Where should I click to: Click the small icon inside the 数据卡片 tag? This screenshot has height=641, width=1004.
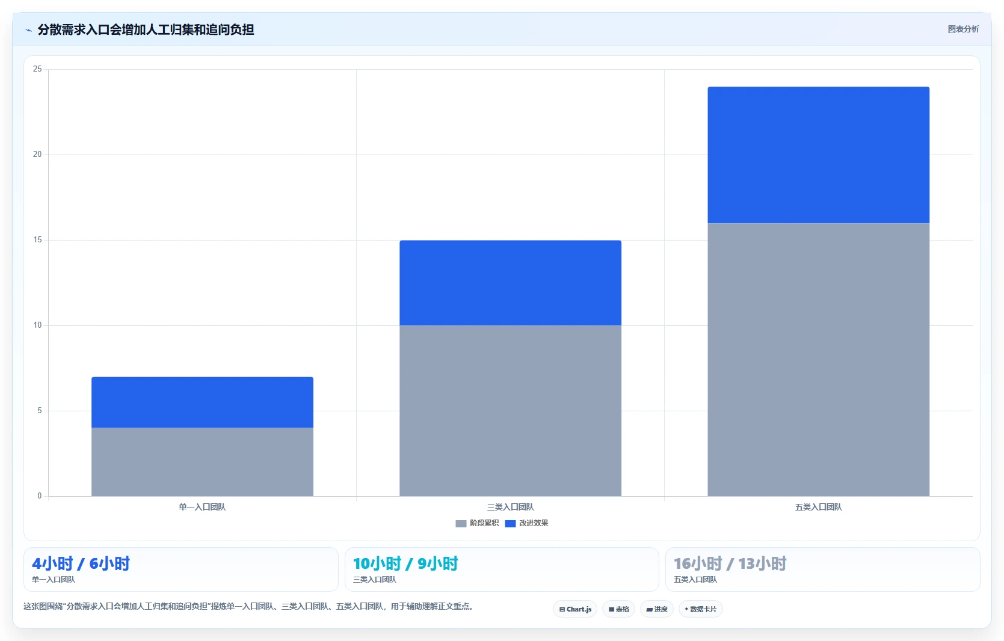click(686, 609)
